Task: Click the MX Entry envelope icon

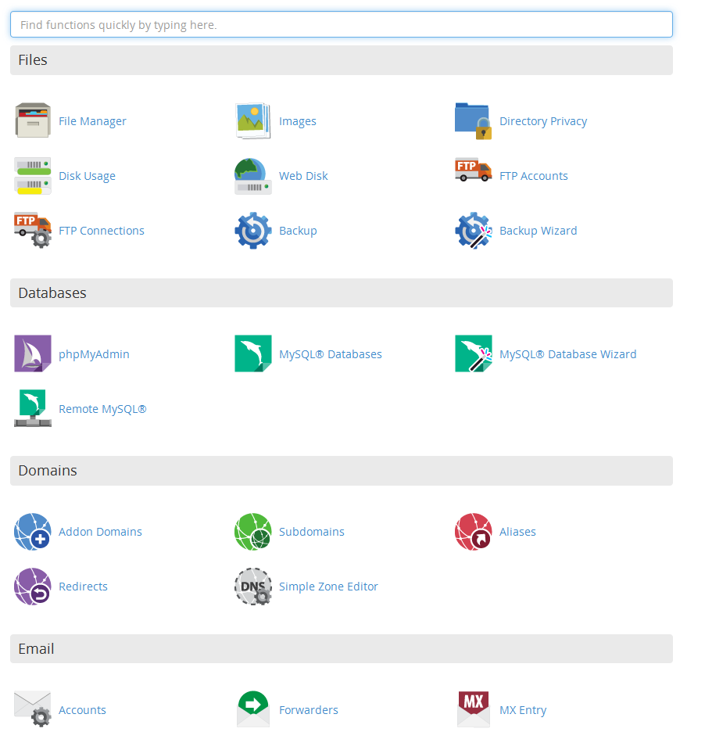Action: click(474, 709)
